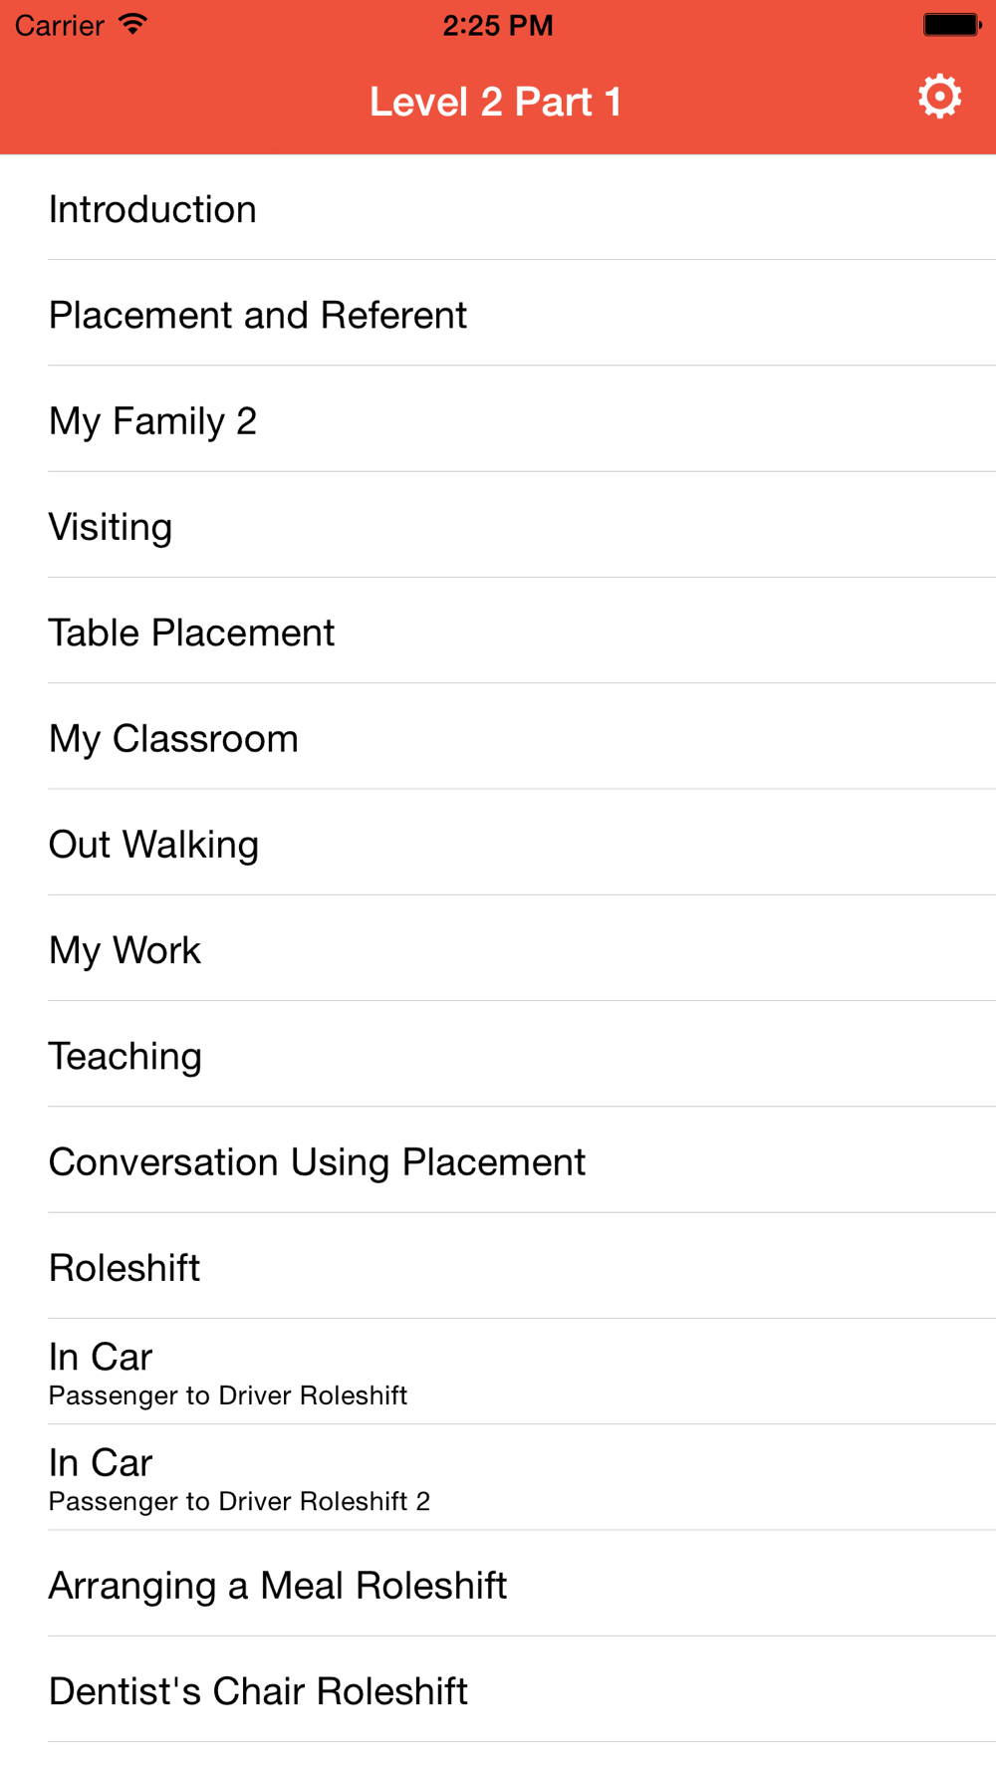
Task: Open Arranging a Meal Roleshift
Action: tap(498, 1584)
